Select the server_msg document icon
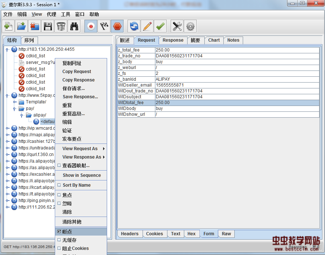The width and height of the screenshot is (325, 255). coord(22,62)
